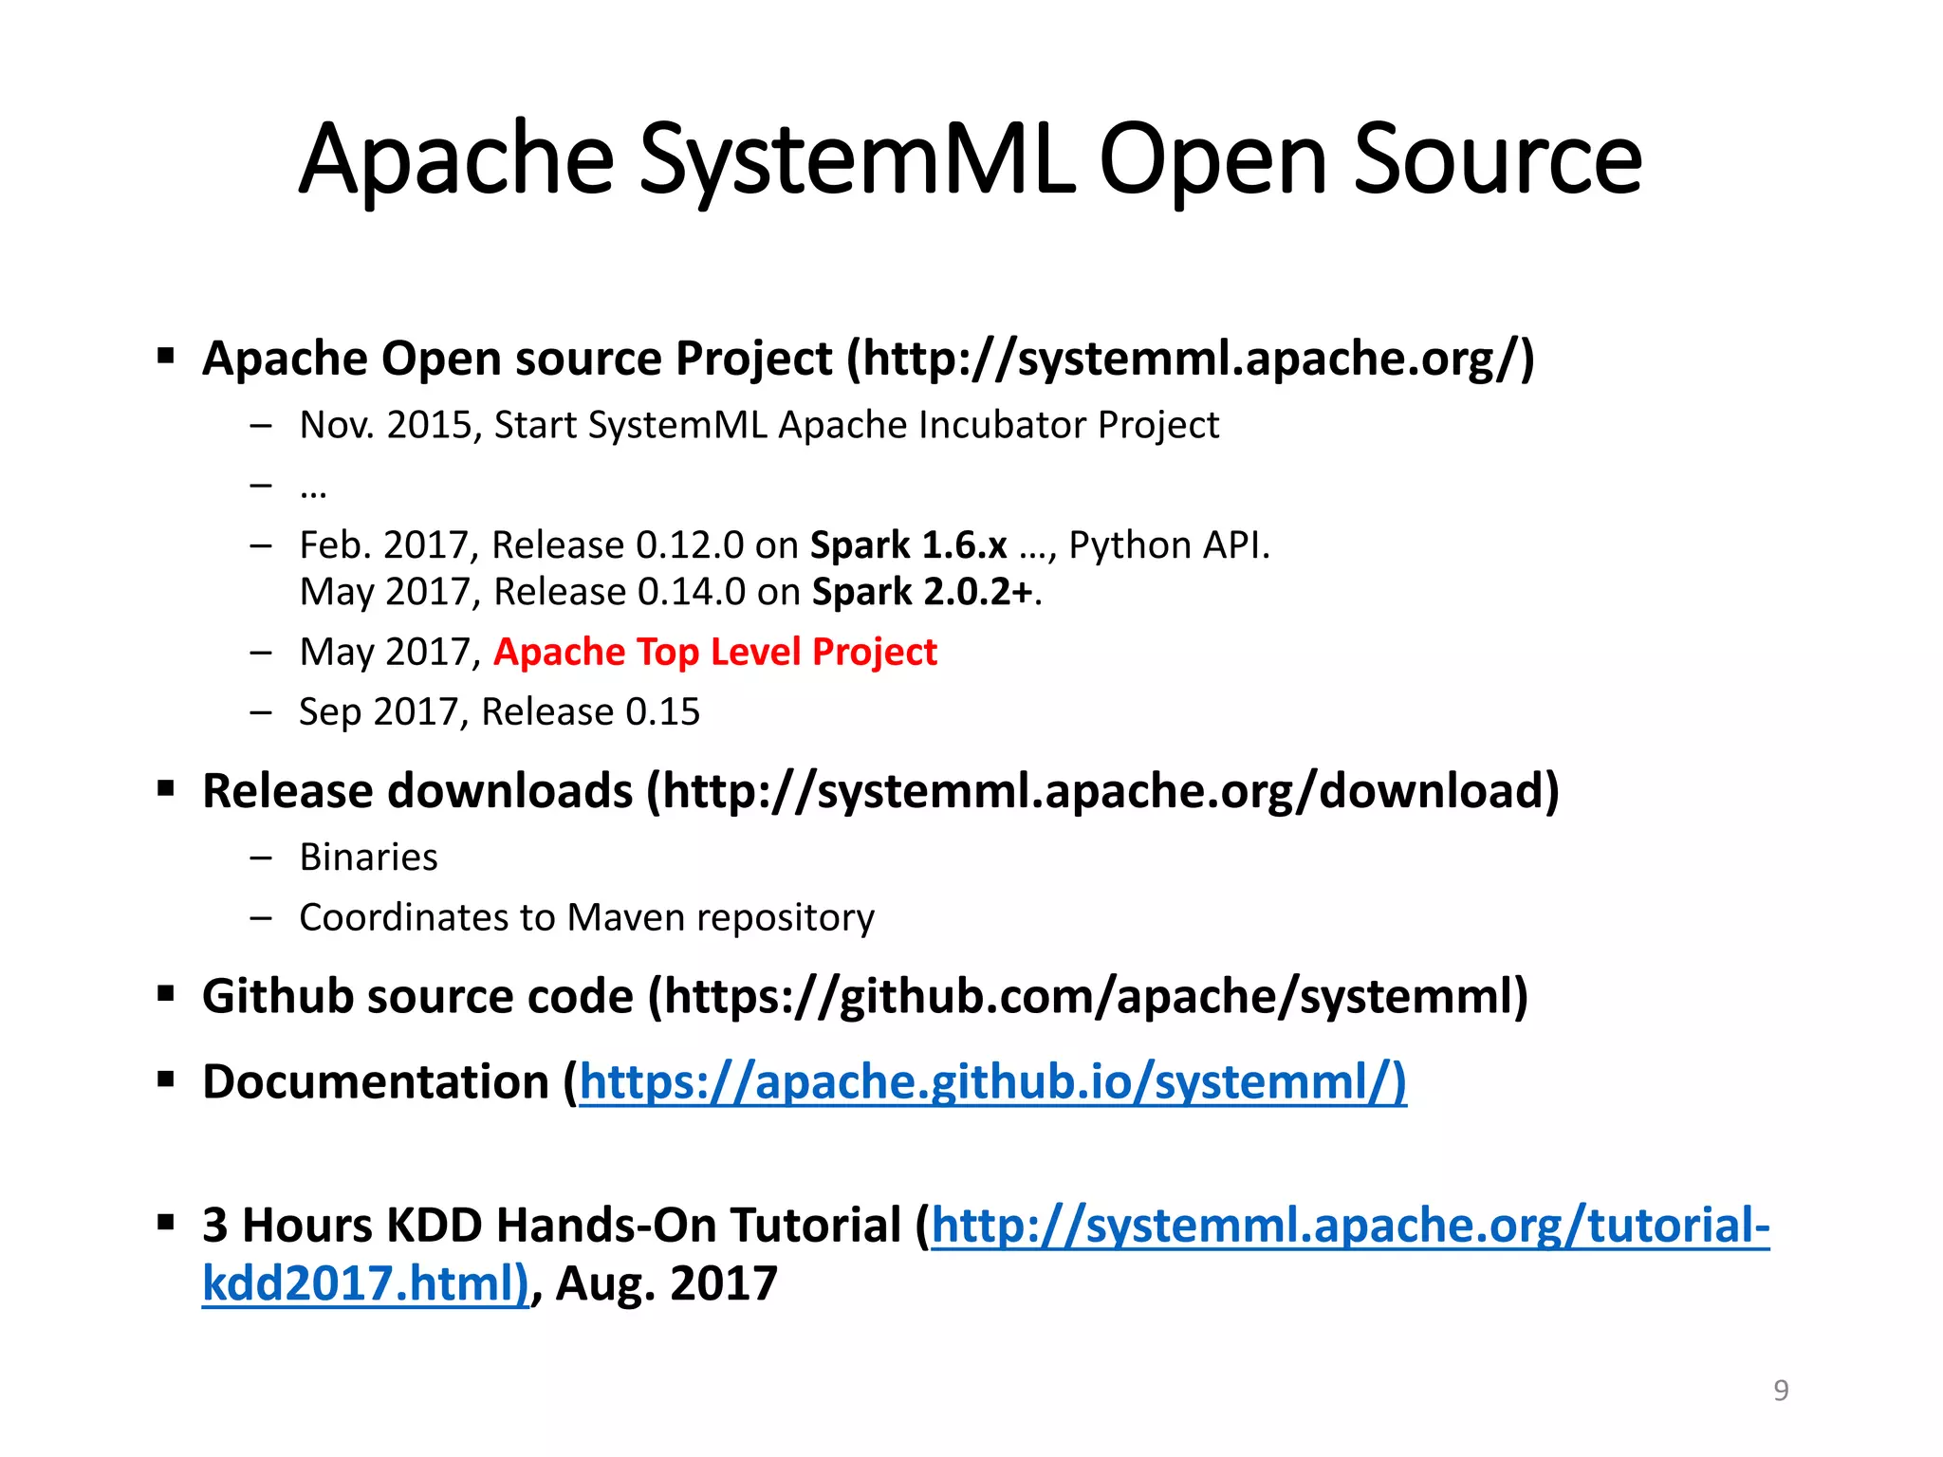1943x1457 pixels.
Task: Open the apache.github.io/systemml documentation link
Action: coord(992,1082)
